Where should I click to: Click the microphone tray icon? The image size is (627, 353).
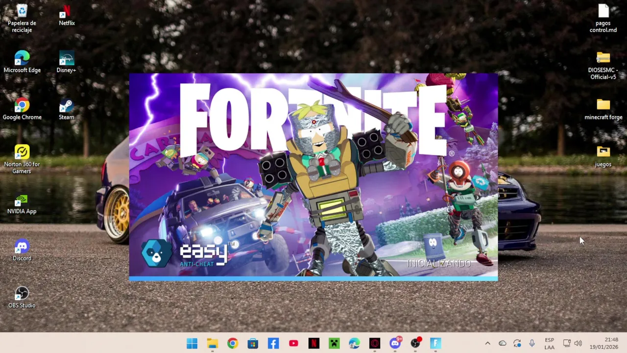(532, 343)
